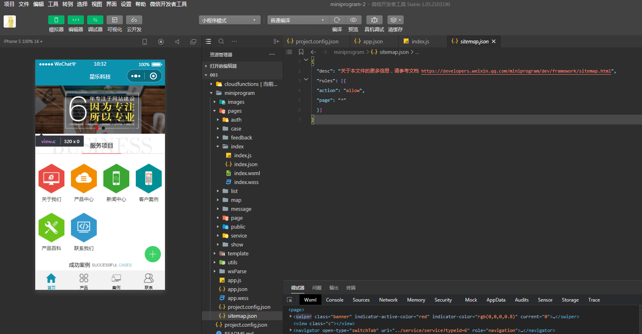Click the green plus floating button
The image size is (642, 334).
point(153,254)
